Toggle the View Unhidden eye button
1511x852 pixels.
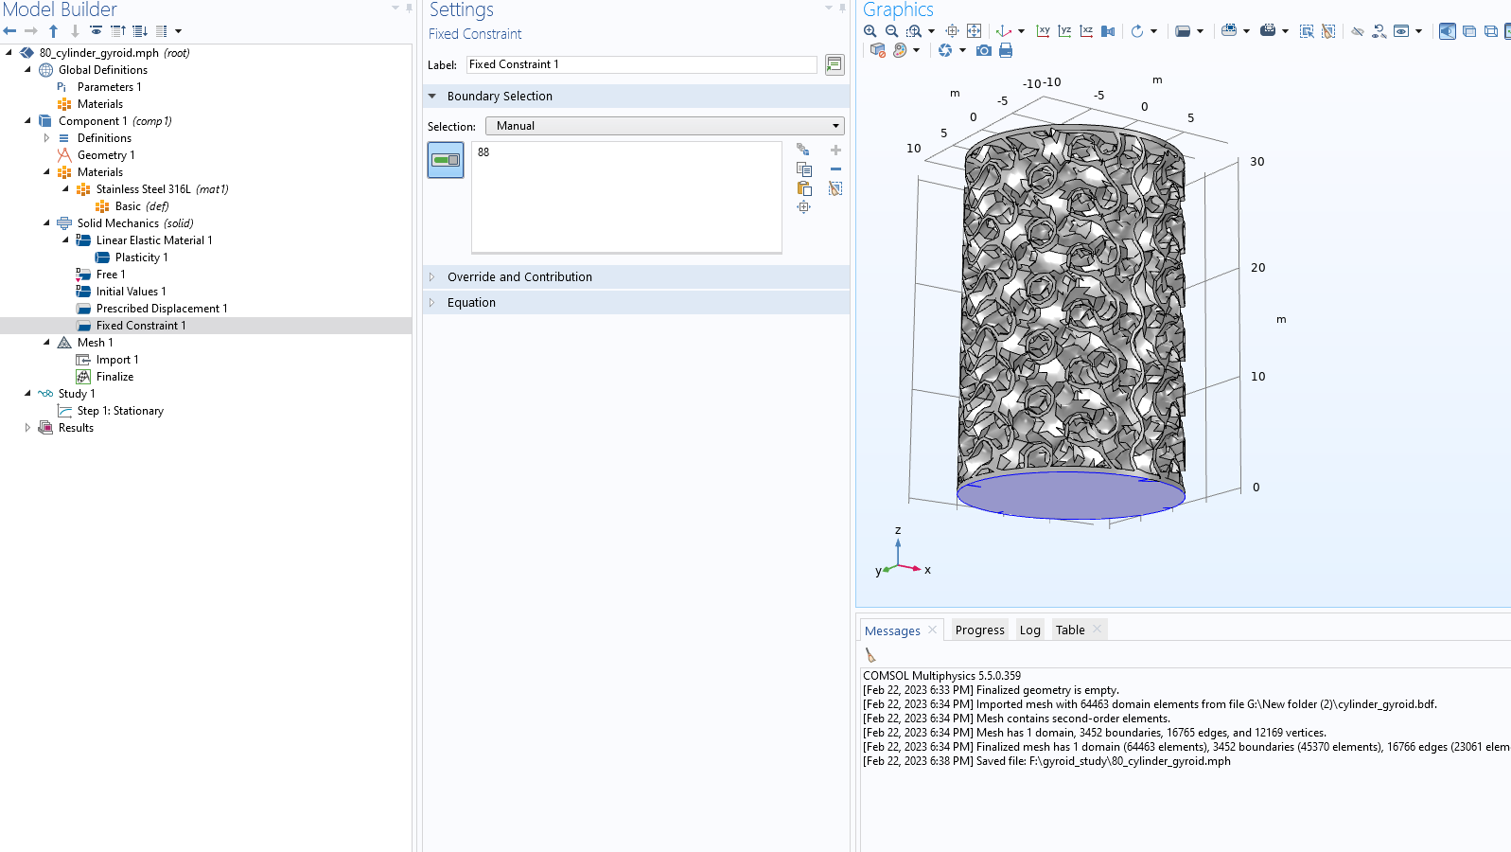[1401, 31]
